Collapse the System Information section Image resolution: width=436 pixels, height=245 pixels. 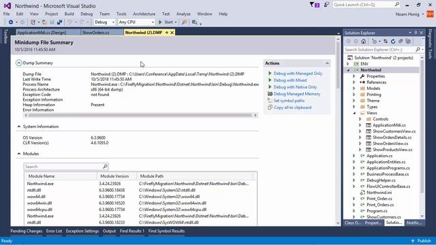[x=18, y=127]
